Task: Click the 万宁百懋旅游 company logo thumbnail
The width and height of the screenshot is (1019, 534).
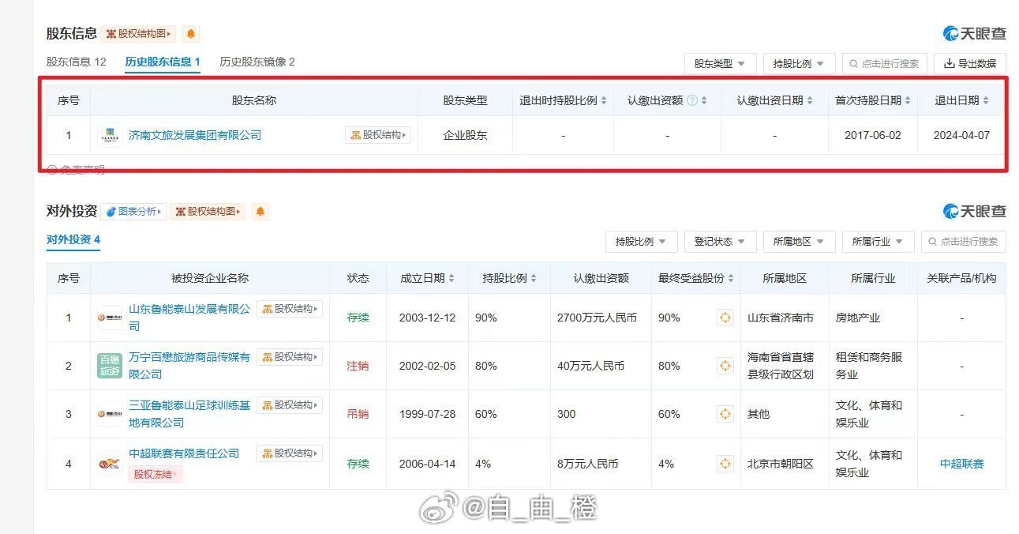Action: pos(110,366)
